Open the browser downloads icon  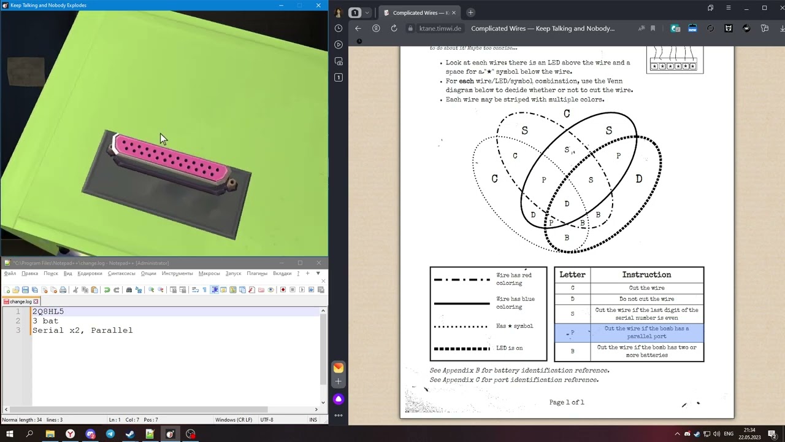pos(782,28)
